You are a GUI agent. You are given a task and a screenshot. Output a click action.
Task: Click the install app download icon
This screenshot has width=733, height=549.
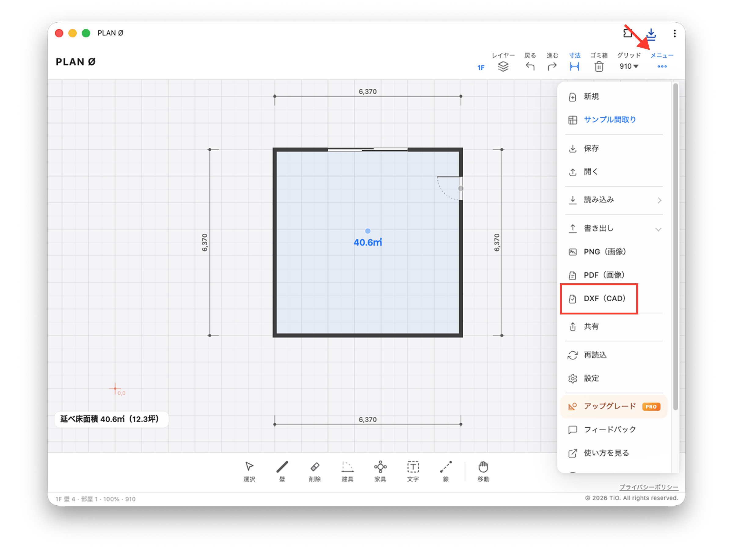pyautogui.click(x=651, y=34)
